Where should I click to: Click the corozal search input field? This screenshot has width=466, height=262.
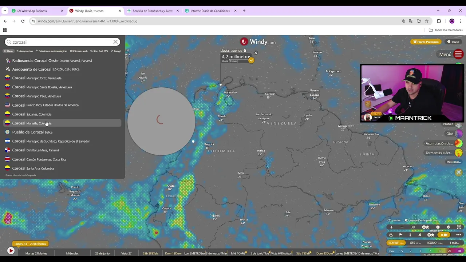pos(62,42)
